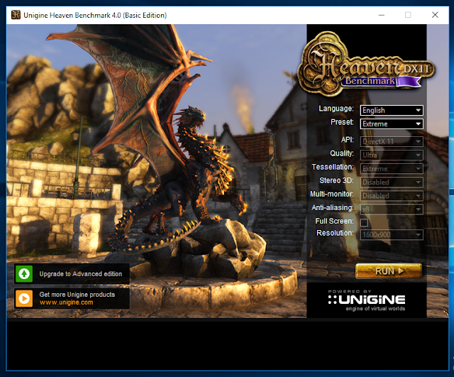Open the Tessellation dropdown
The width and height of the screenshot is (454, 377).
[392, 169]
